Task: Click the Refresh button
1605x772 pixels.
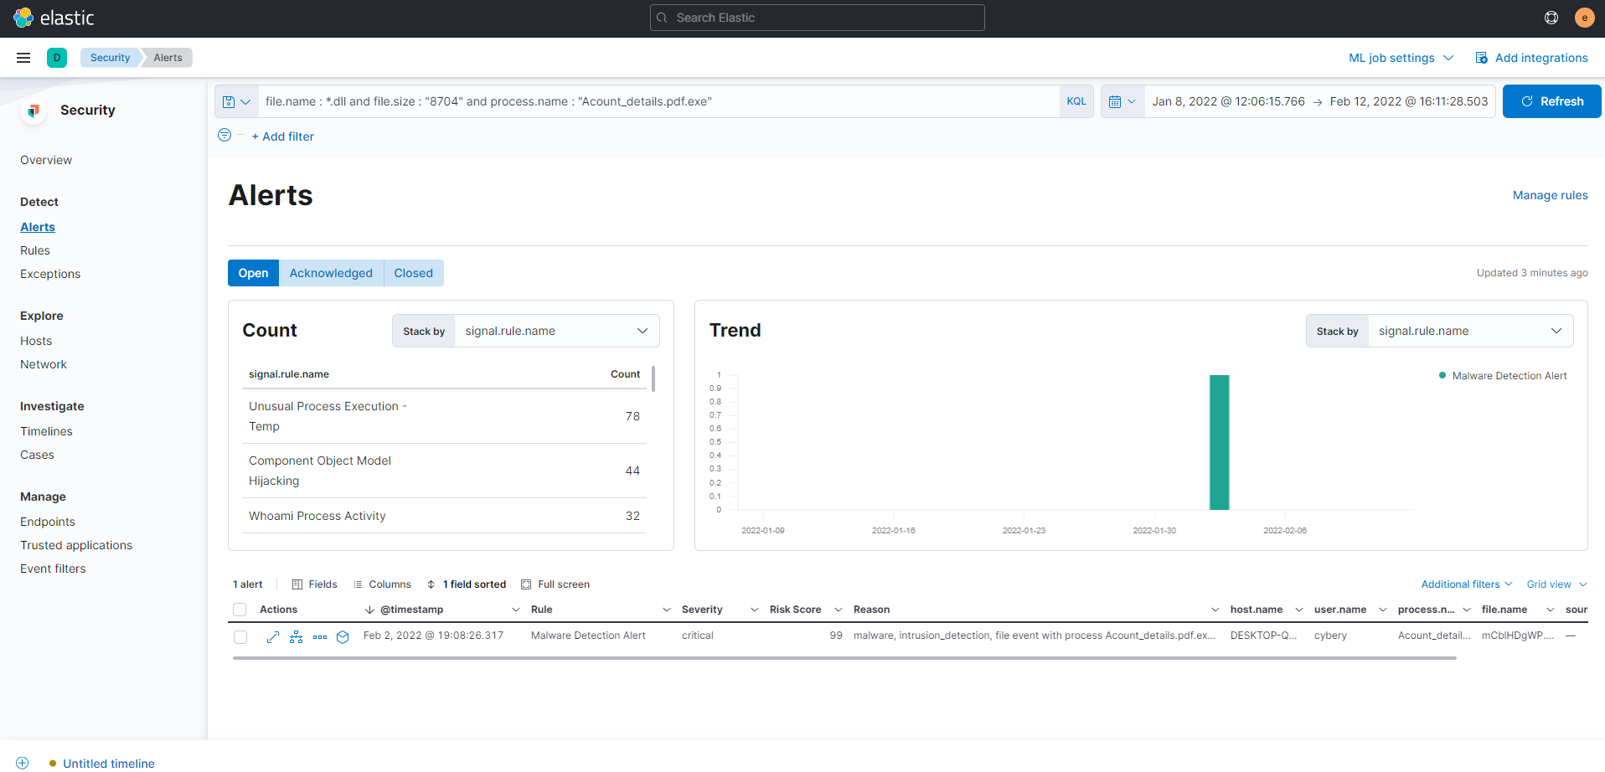Action: [1551, 101]
